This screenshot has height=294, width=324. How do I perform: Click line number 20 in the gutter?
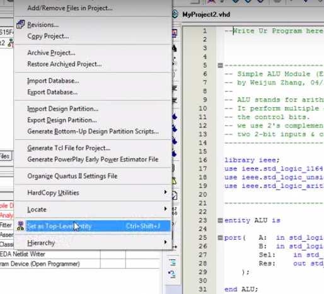click(202, 194)
